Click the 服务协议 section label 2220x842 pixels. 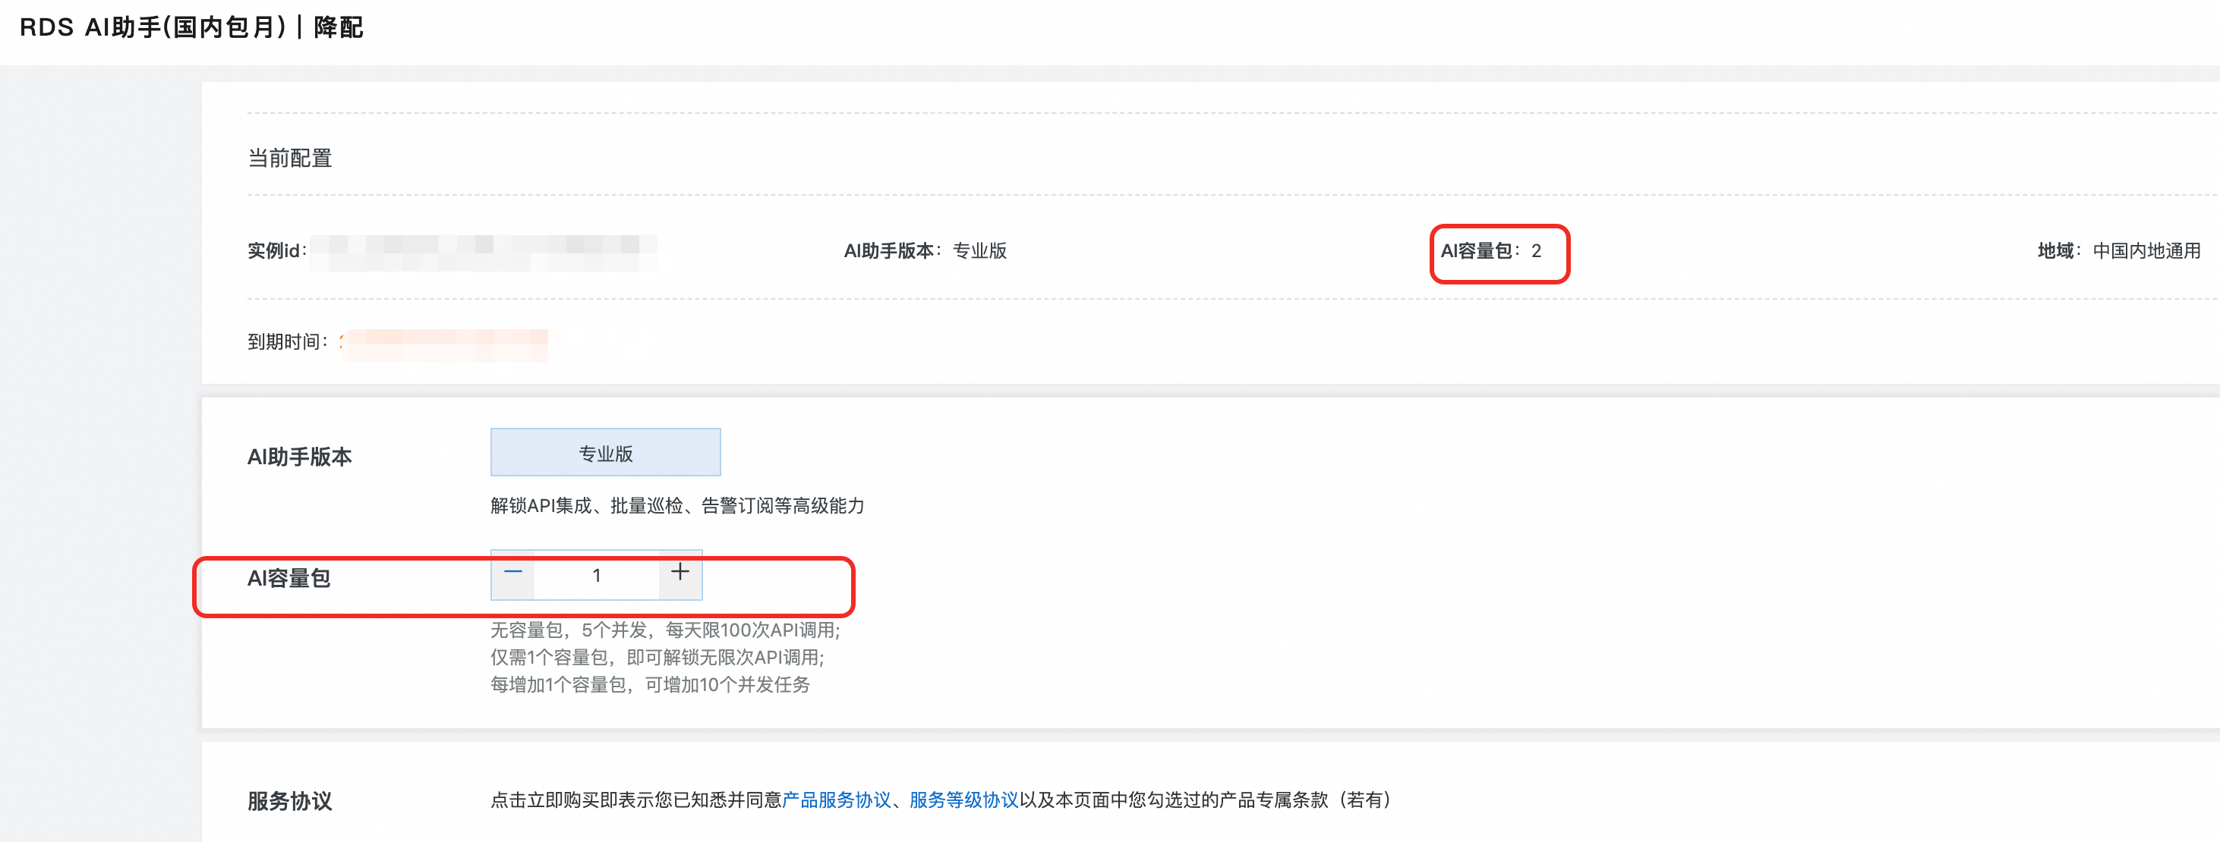pos(289,802)
